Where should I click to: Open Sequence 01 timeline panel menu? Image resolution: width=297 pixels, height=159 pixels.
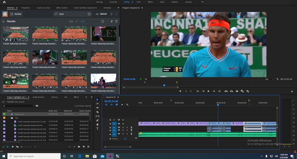coord(118,97)
